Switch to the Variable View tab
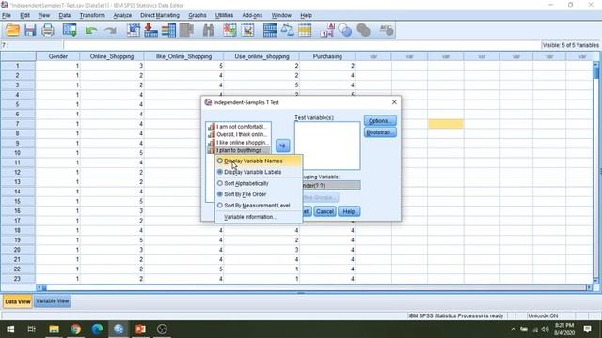Screen dimensions: 602x338 tap(53, 301)
